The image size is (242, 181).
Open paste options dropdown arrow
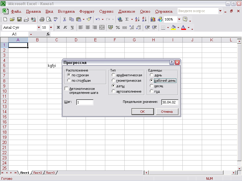pyautogui.click(x=84, y=19)
